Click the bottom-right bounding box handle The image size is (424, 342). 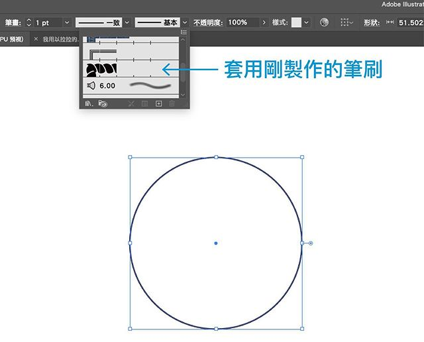point(302,329)
